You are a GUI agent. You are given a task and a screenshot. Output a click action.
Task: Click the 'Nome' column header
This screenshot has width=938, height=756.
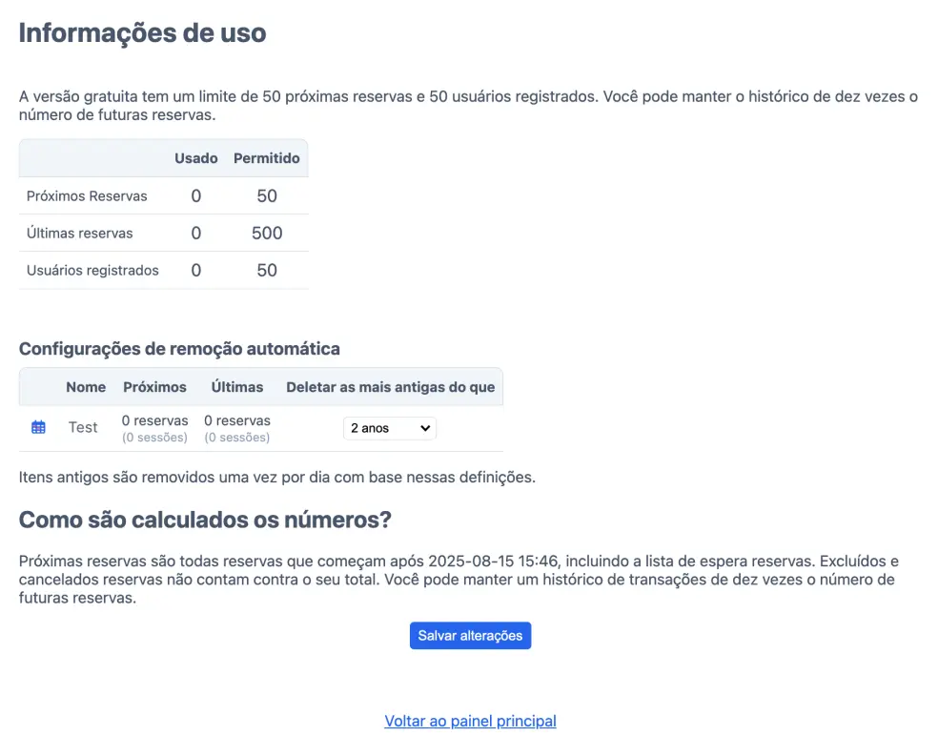tap(86, 387)
